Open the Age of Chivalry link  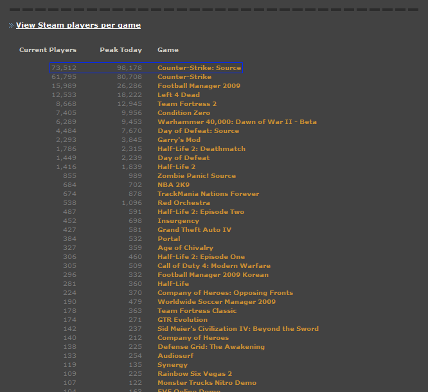click(186, 248)
